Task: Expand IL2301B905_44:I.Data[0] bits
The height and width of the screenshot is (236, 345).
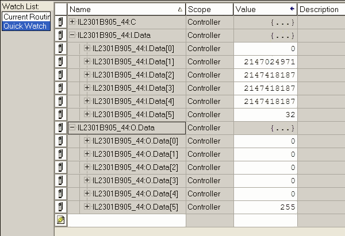Action: pyautogui.click(x=87, y=48)
